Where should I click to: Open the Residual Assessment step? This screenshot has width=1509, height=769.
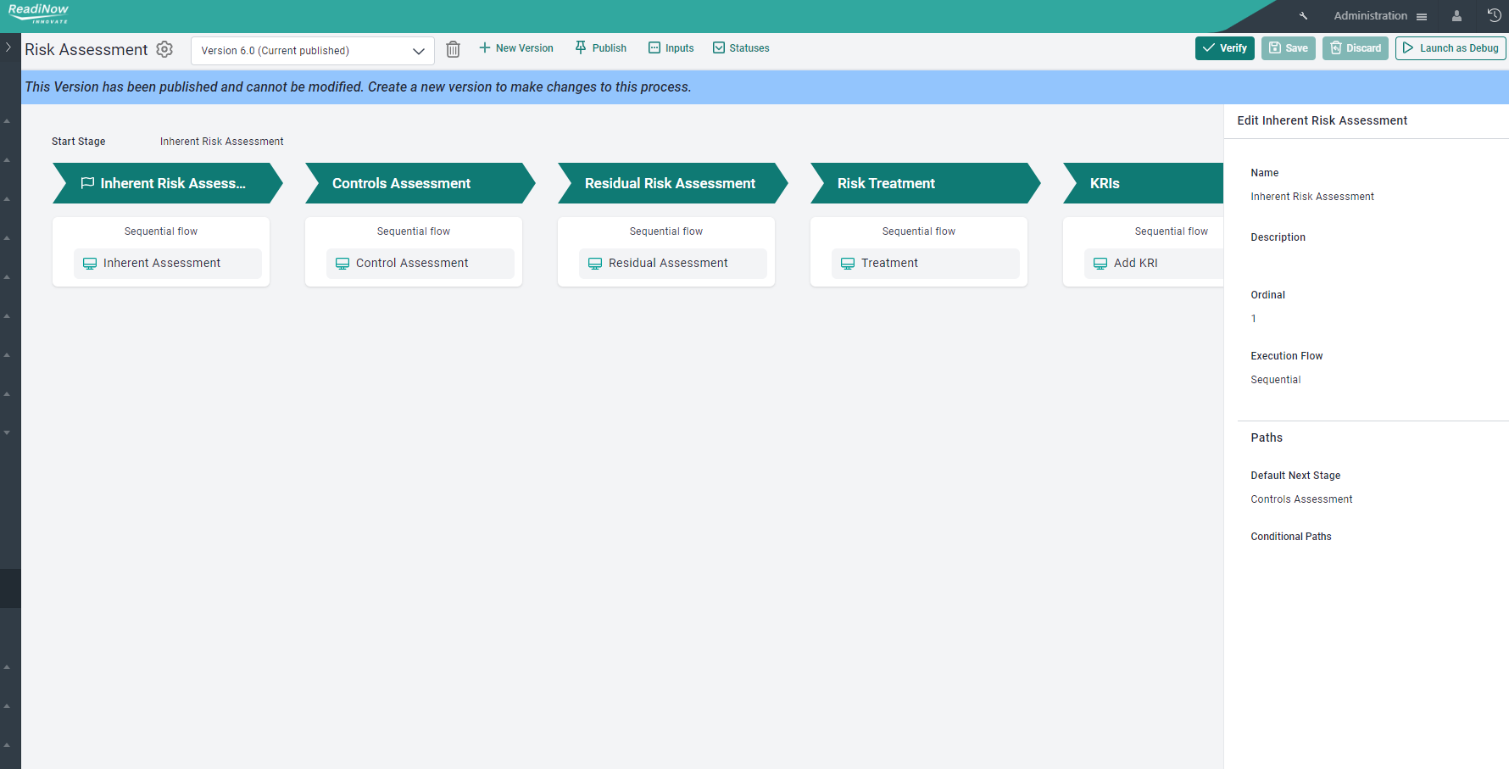(x=673, y=264)
